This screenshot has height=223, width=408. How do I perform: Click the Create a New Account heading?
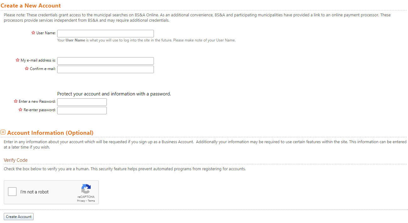pyautogui.click(x=30, y=5)
